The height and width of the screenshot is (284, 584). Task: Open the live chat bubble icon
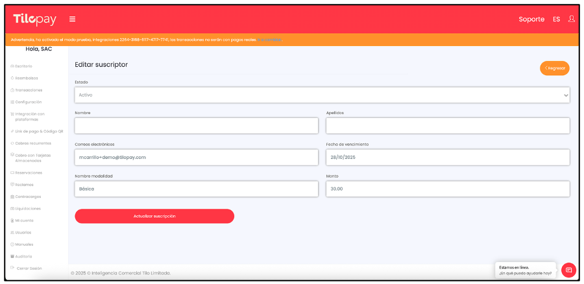click(568, 270)
